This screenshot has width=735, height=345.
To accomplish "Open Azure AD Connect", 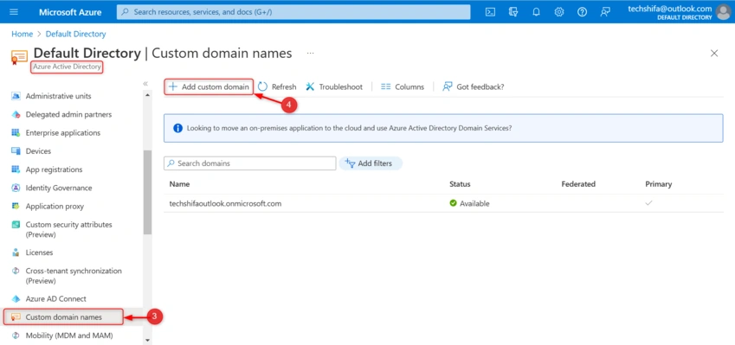I will [x=55, y=298].
